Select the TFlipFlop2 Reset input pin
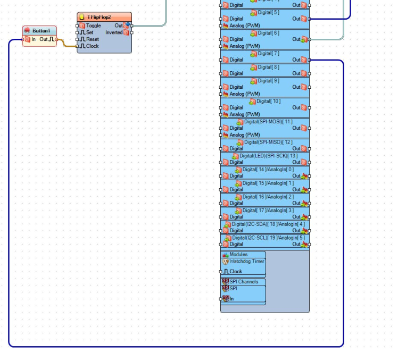The image size is (398, 353). click(77, 39)
